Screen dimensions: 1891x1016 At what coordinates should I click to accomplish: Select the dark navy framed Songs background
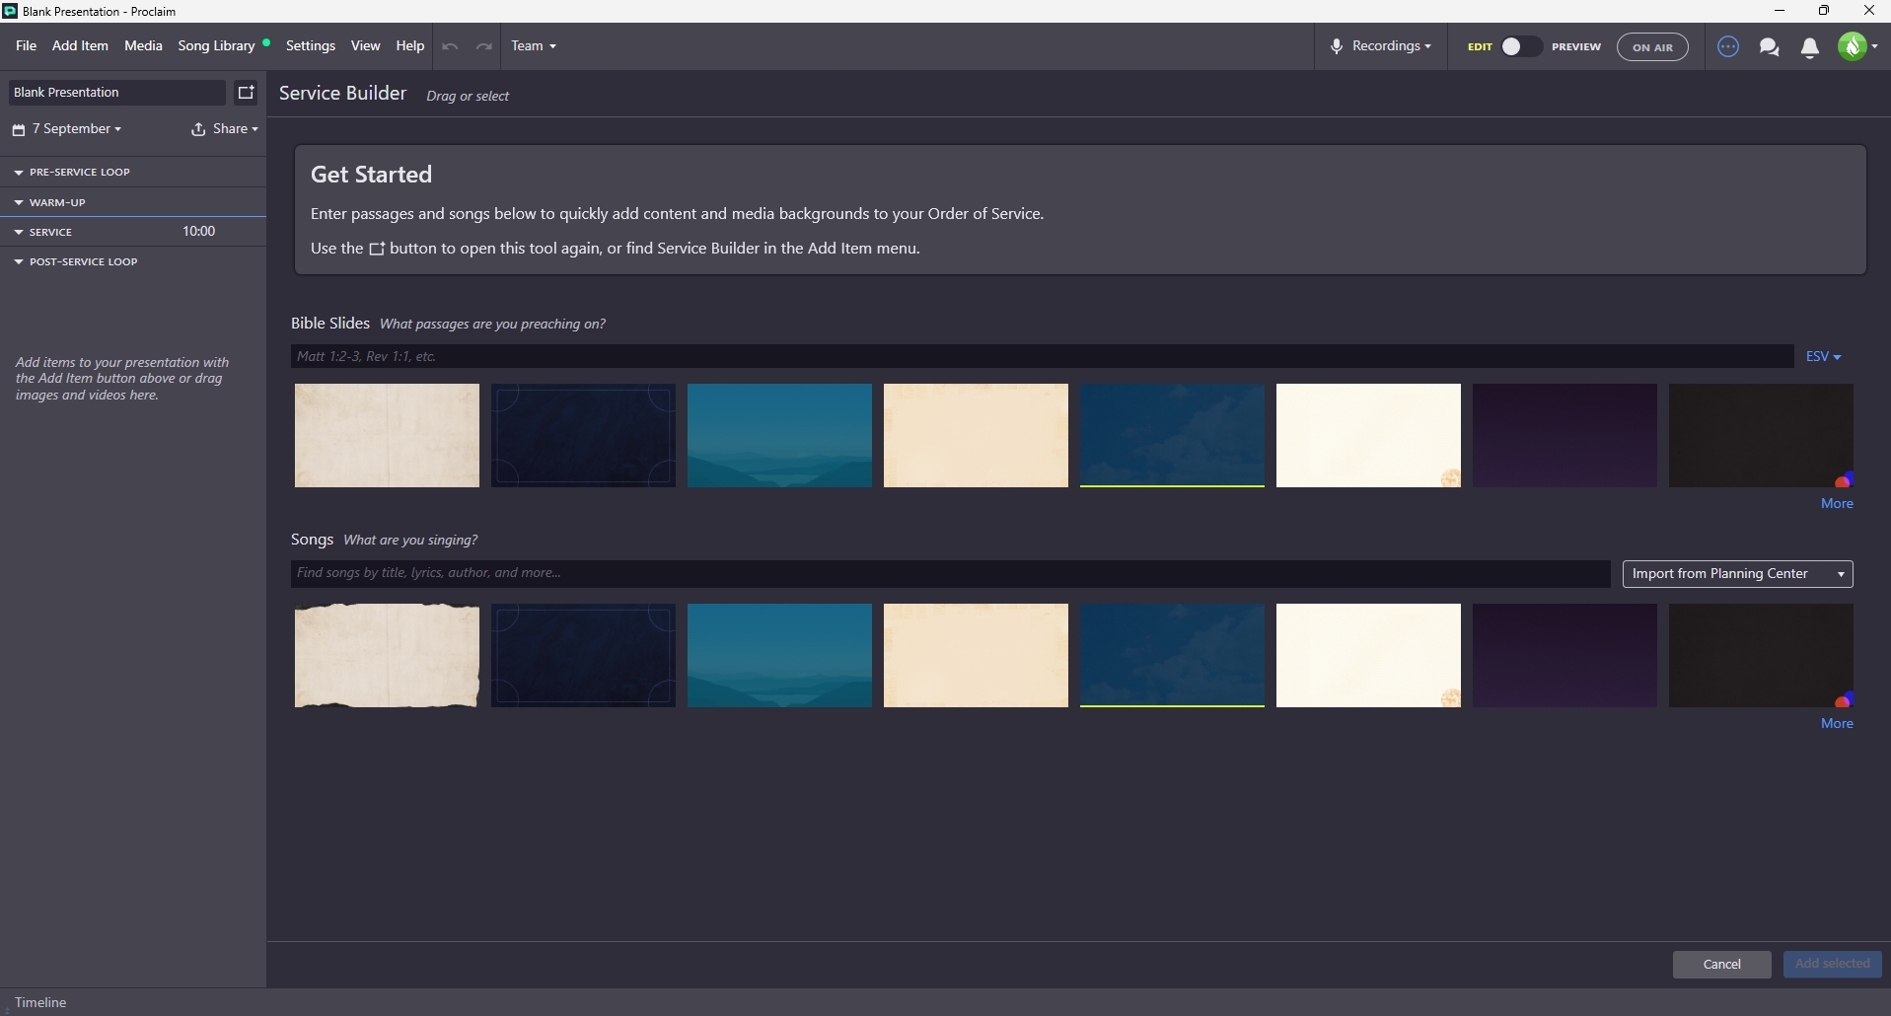click(x=583, y=655)
